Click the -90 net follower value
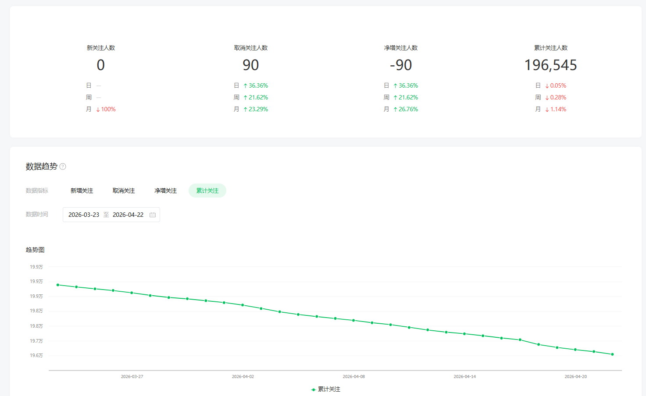The image size is (646, 396). [x=401, y=65]
